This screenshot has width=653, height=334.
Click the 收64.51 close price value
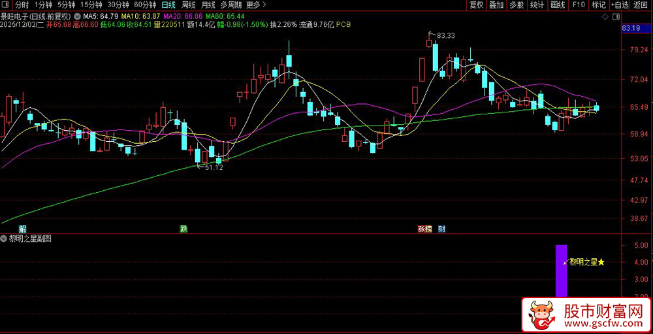click(140, 25)
